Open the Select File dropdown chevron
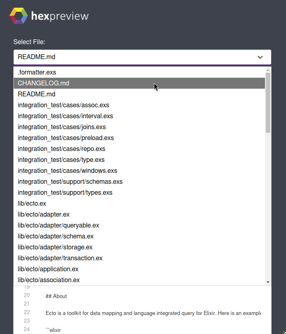286x334 pixels. pos(260,57)
